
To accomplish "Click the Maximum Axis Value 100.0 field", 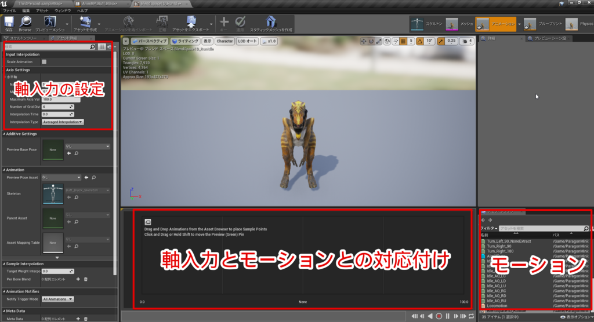I will [x=60, y=100].
